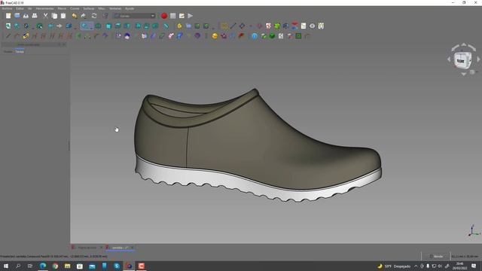Expand the system tray hidden icons chevron
The image size is (482, 271).
416,266
